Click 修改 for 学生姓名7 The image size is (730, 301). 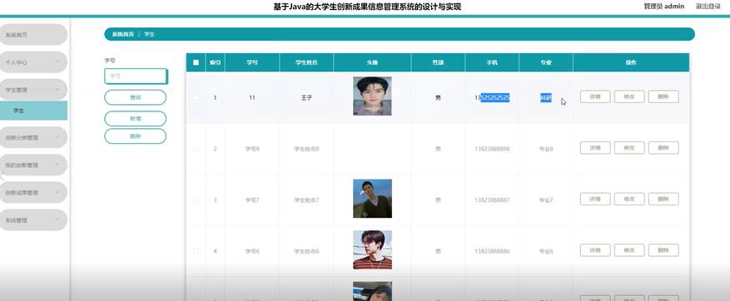point(629,199)
